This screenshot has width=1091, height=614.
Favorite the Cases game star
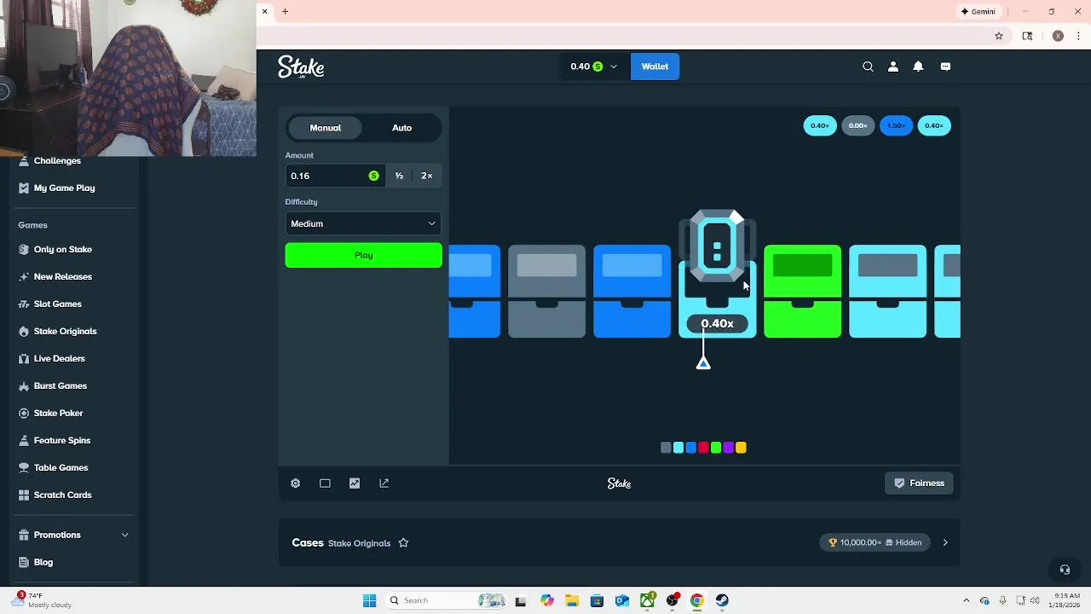[x=404, y=543]
